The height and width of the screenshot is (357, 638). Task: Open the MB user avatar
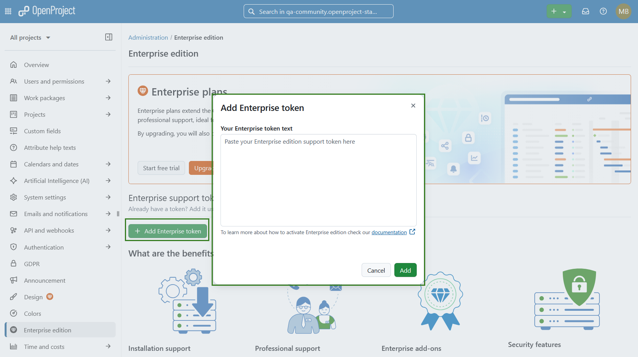[x=623, y=11]
